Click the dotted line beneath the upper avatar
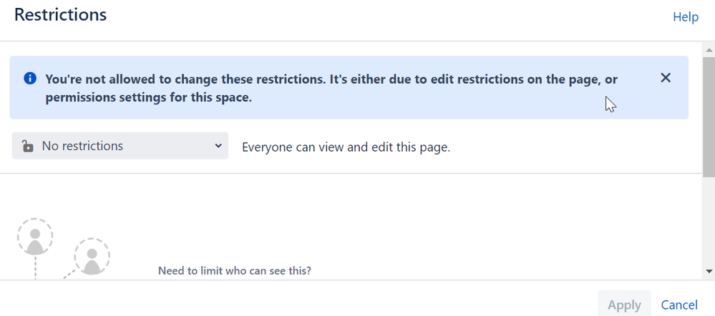This screenshot has width=715, height=316. 35,267
